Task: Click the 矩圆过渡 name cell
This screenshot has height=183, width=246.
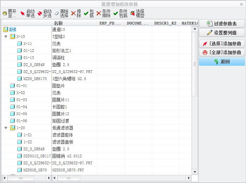Action: [74, 121]
